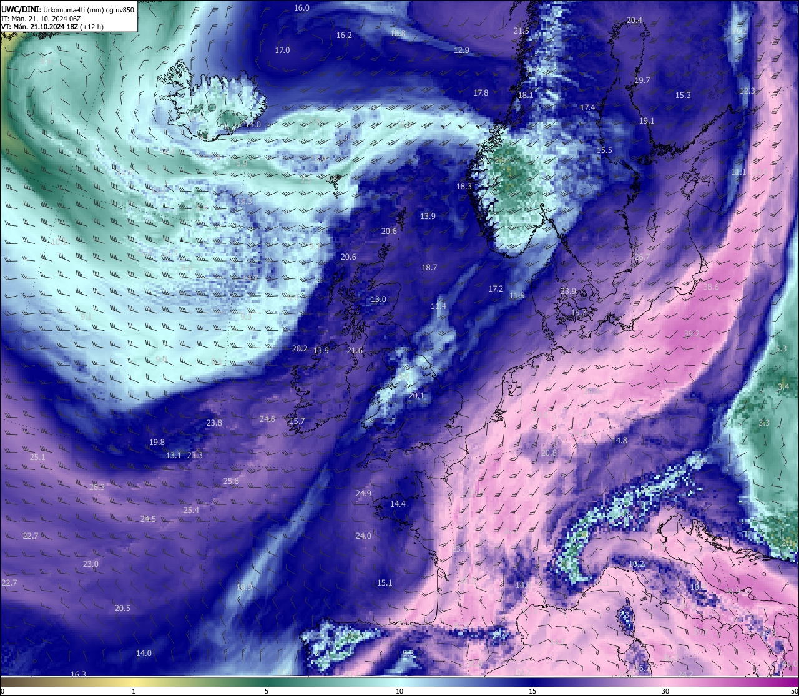Screen dimensions: 799x696
Task: Click the map value '24.9'
Action: [363, 493]
